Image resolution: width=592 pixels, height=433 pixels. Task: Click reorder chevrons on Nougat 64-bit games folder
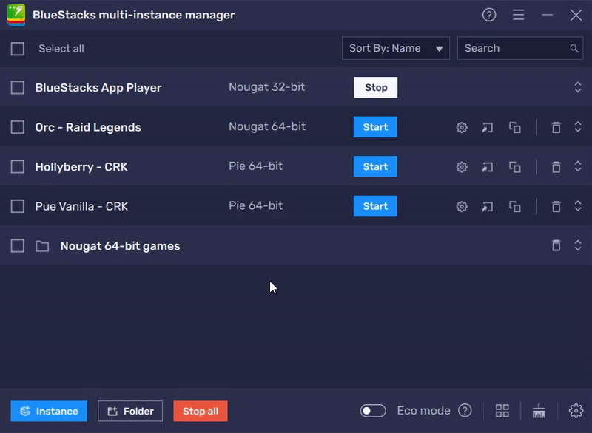578,245
